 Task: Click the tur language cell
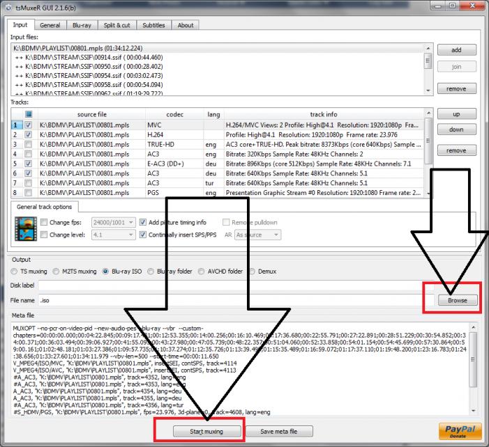coord(214,183)
